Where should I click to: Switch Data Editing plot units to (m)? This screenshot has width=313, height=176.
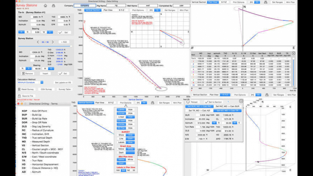151,10
